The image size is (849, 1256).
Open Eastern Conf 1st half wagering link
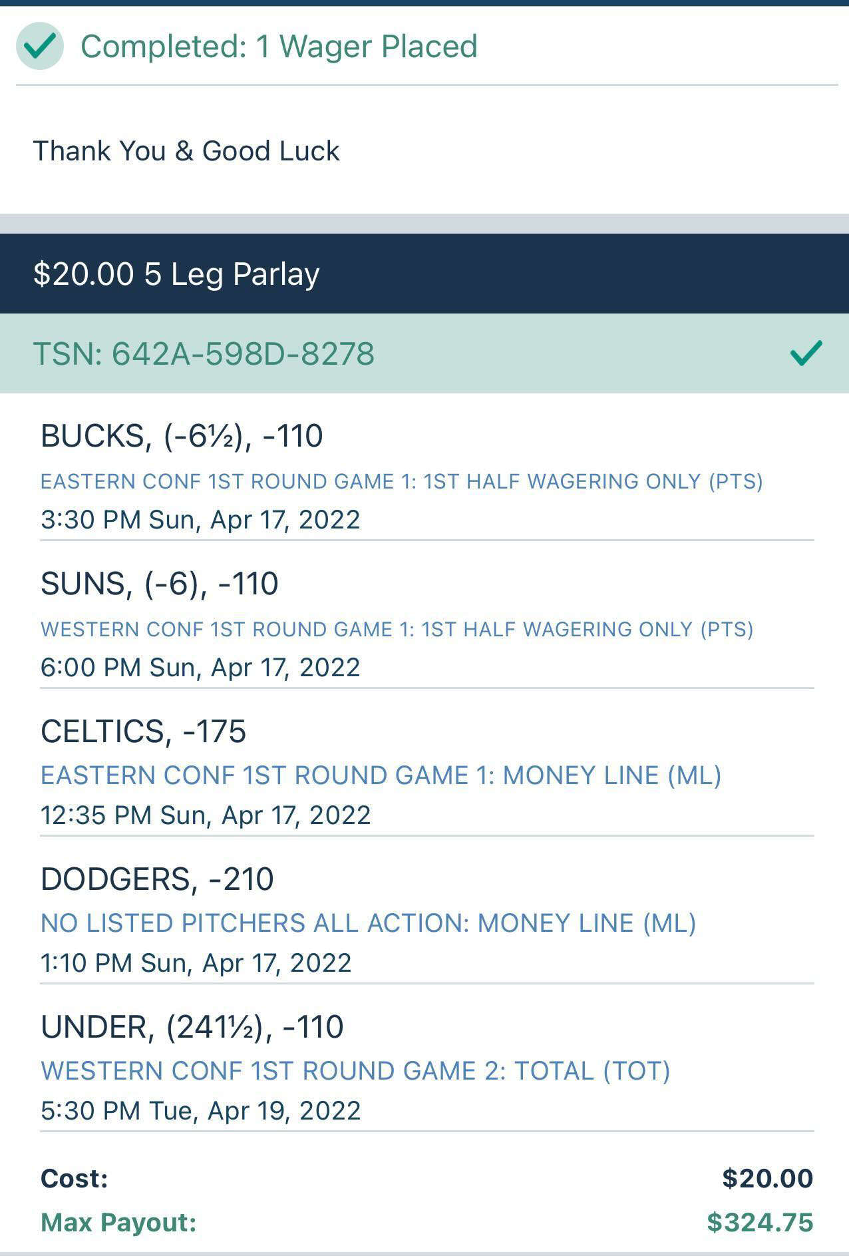401,481
